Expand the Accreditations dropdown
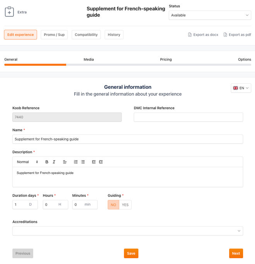Viewport: 255px width, 264px height. 127,231
